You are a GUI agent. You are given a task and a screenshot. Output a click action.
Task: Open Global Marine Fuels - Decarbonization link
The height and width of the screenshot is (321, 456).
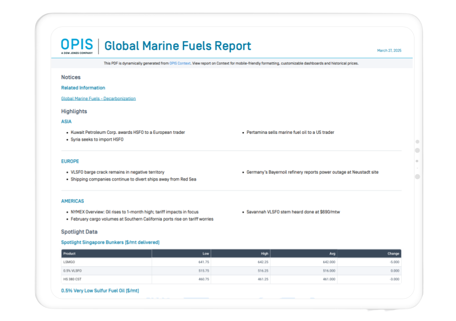point(98,99)
